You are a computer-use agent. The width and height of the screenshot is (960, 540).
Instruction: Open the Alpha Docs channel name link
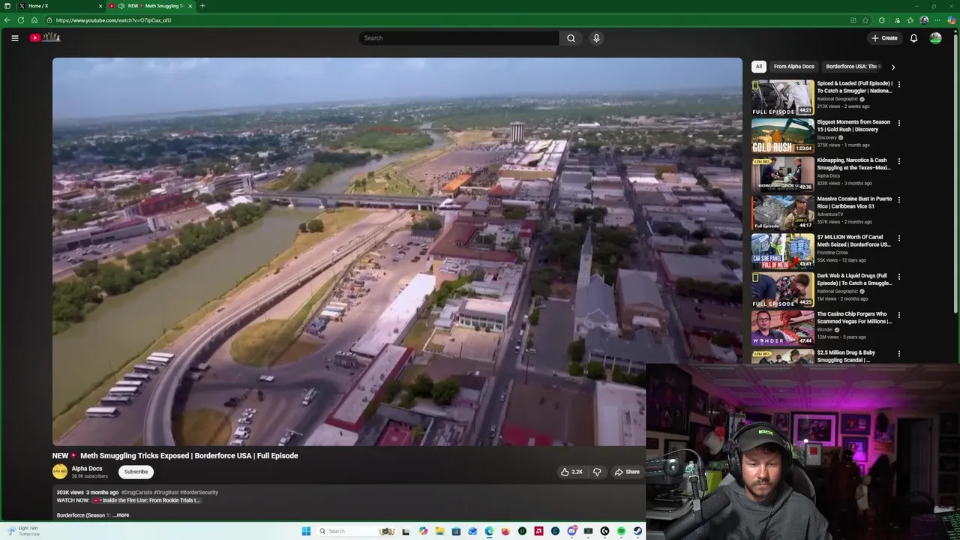(87, 469)
